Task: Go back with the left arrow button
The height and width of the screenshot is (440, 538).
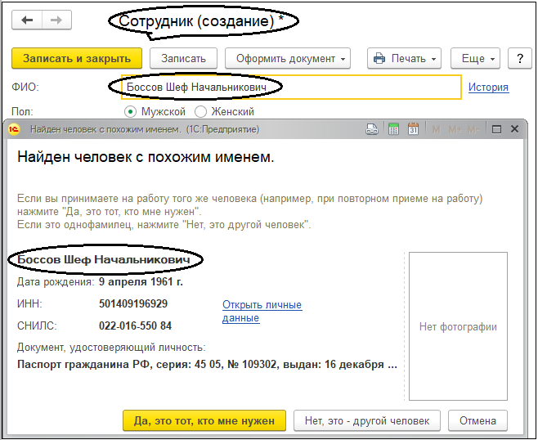Action: [27, 20]
